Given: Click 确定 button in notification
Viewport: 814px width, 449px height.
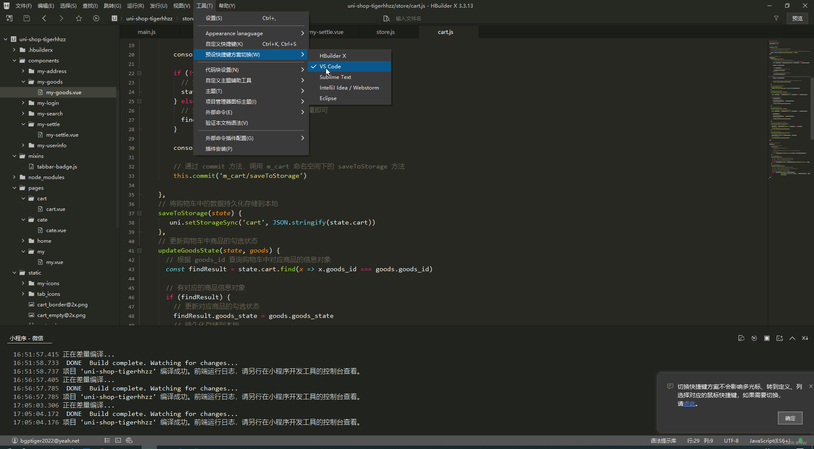Looking at the screenshot, I should point(790,418).
